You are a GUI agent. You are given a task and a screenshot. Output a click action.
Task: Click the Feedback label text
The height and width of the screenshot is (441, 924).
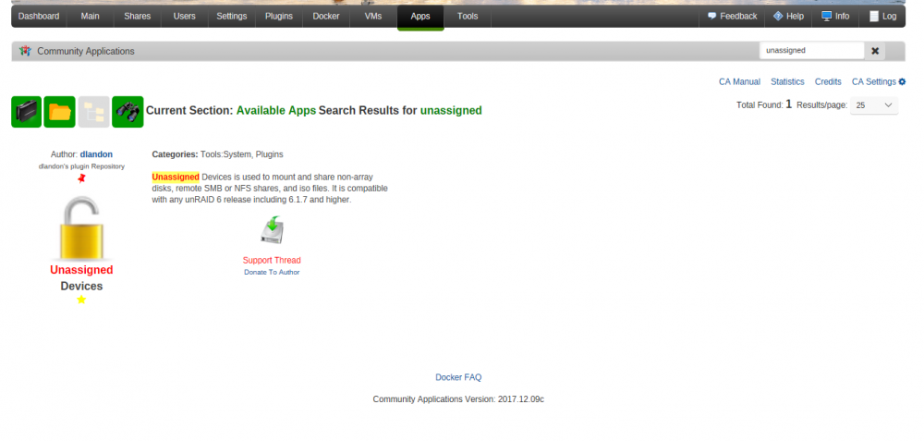coord(738,16)
